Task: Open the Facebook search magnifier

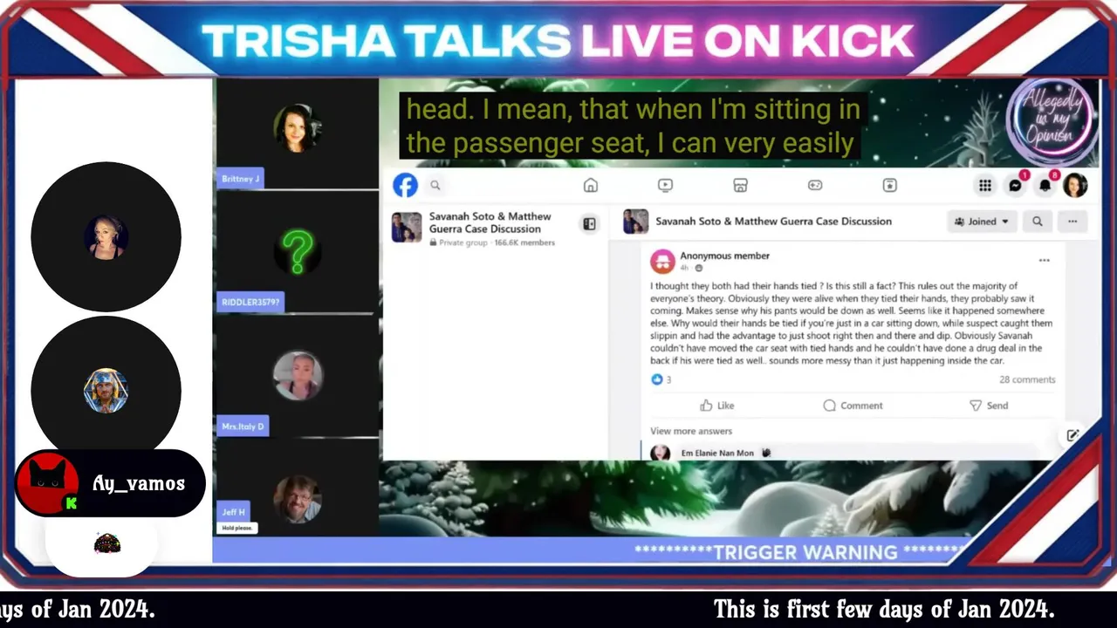Action: pyautogui.click(x=435, y=185)
